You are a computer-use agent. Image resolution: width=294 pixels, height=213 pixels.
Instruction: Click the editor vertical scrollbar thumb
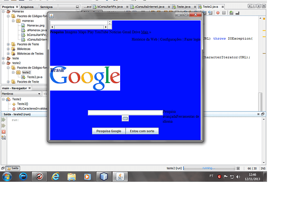(260, 101)
